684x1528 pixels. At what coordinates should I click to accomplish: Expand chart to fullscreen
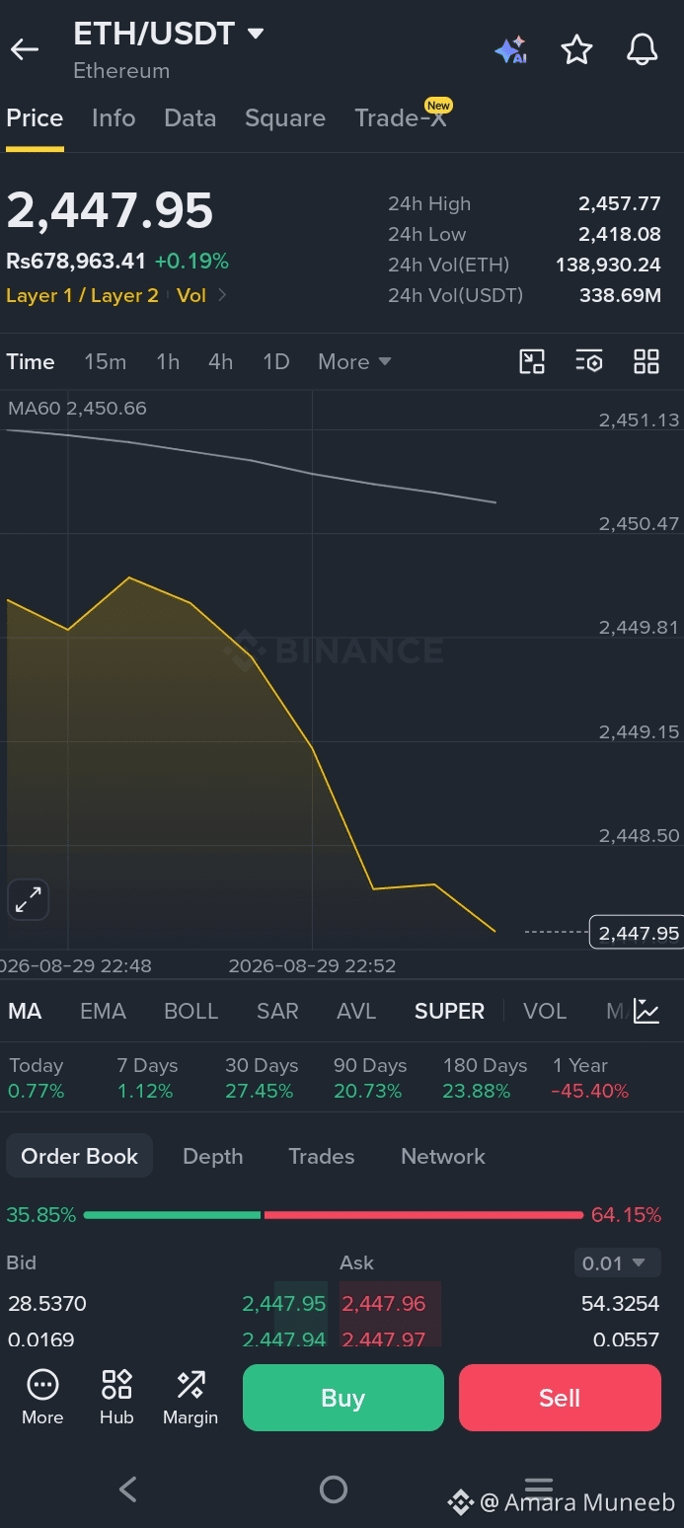click(x=28, y=899)
